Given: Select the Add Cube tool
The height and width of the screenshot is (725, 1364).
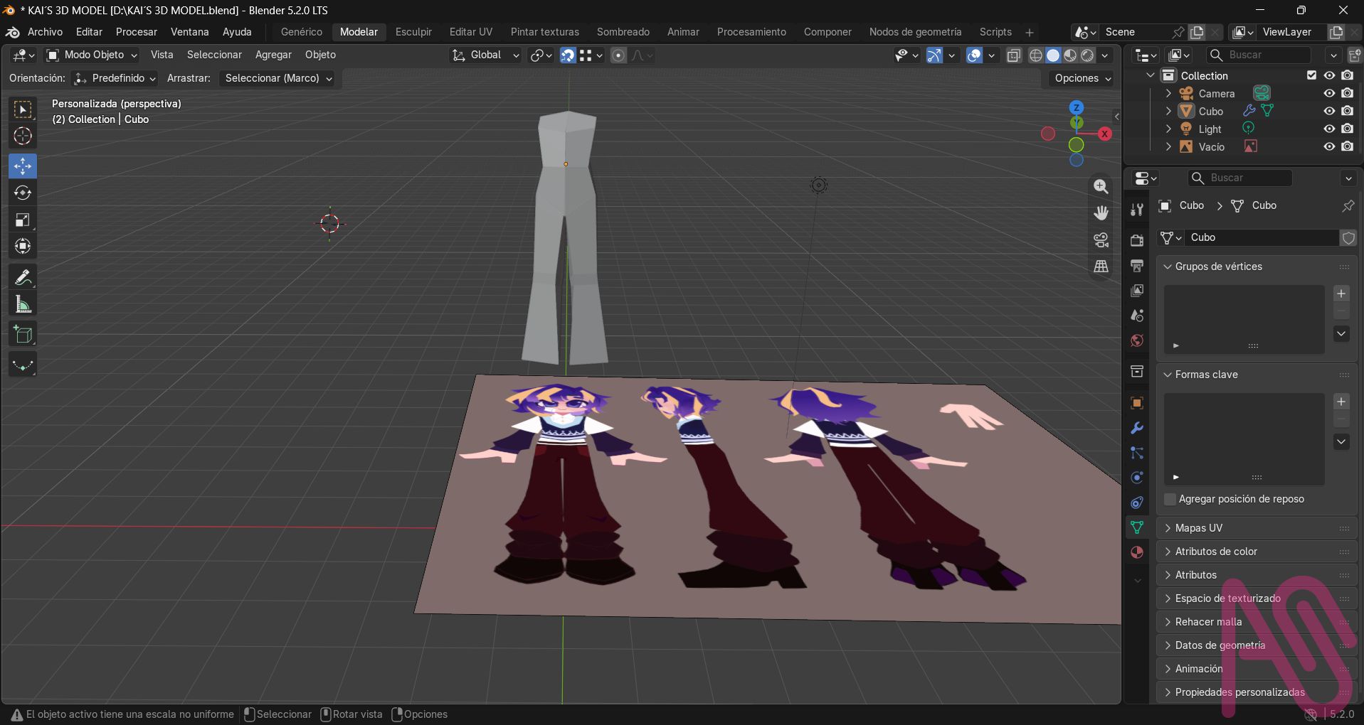Looking at the screenshot, I should click(x=23, y=335).
